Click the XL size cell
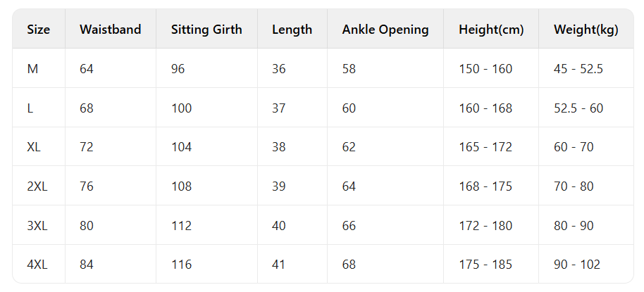The image size is (644, 292). pos(34,147)
